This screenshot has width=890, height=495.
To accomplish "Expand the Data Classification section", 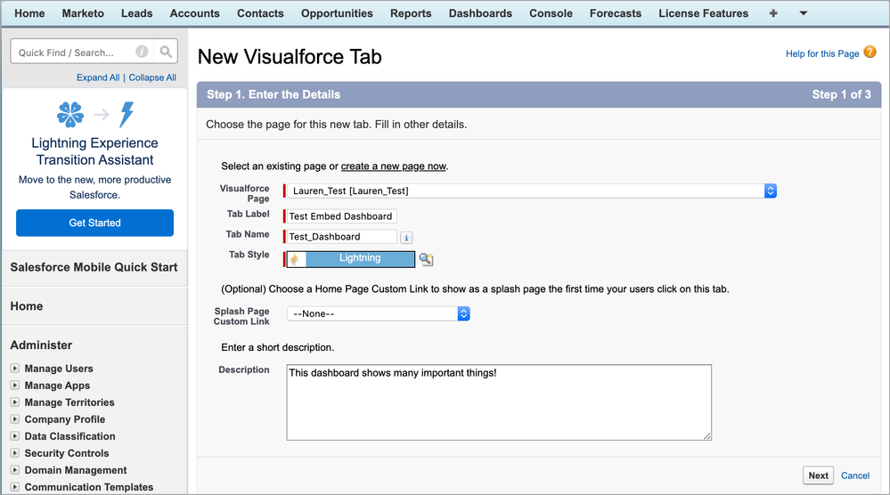I will coord(15,436).
